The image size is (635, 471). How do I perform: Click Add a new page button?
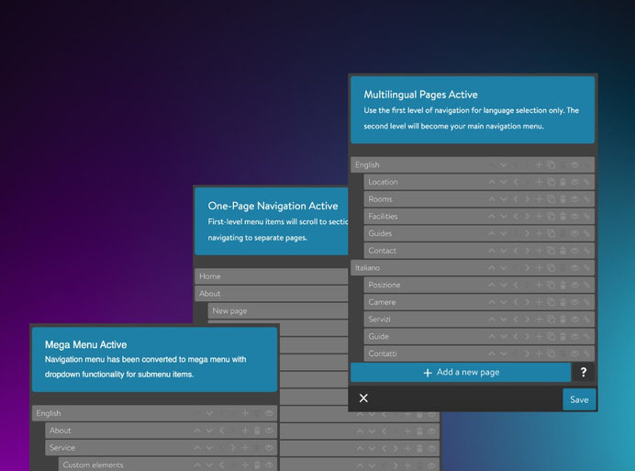pyautogui.click(x=461, y=373)
